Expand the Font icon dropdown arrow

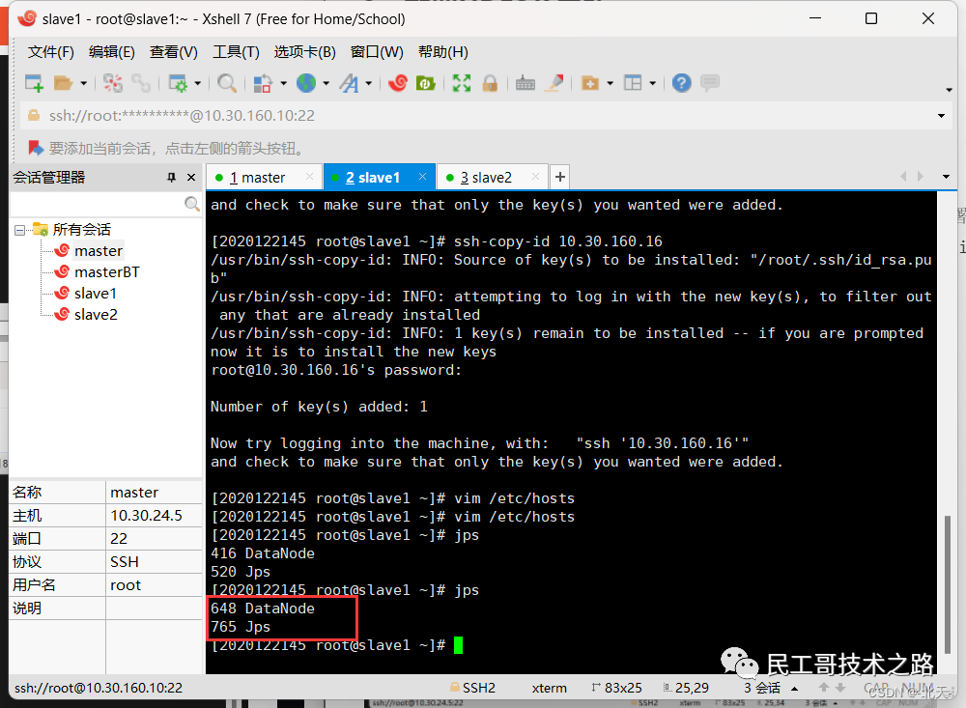pyautogui.click(x=368, y=83)
